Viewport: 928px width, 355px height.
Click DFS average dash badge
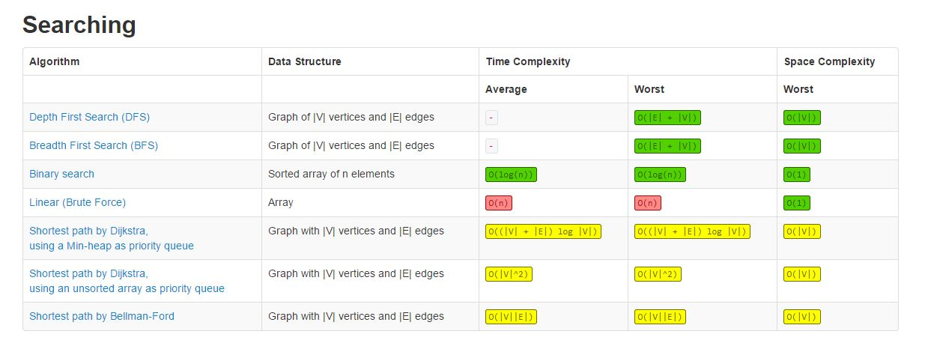(x=491, y=118)
